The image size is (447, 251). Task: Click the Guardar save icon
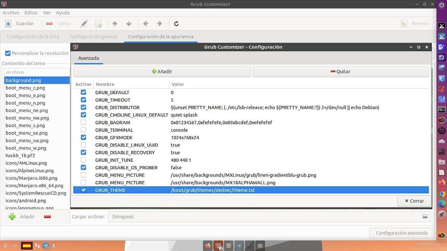click(8, 23)
